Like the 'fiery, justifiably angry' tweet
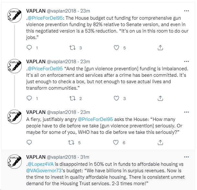Image resolution: width=197 pixels, height=190 pixels. (116, 143)
